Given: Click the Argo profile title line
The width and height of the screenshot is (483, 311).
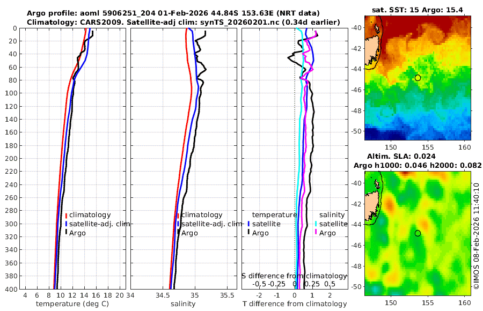Looking at the screenshot, I should 173,13.
